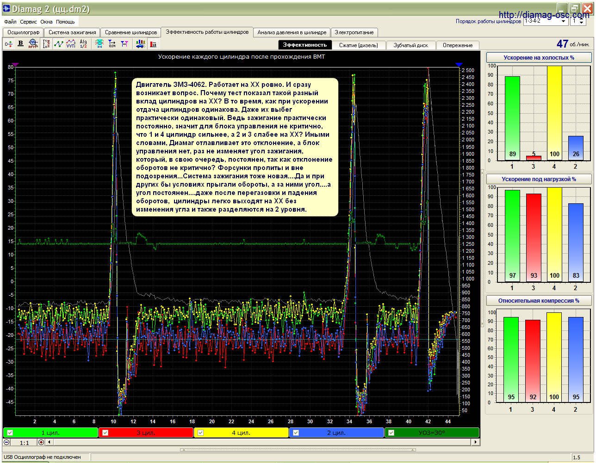Click the yellow annotation note about ЗМЗ-4062
Viewport: 596px width, 463px height.
[x=235, y=147]
